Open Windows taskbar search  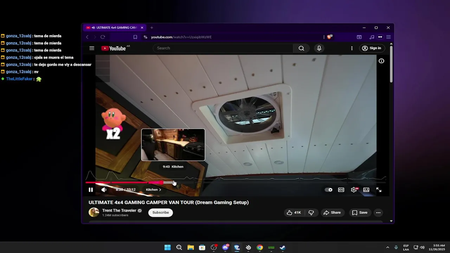point(179,247)
